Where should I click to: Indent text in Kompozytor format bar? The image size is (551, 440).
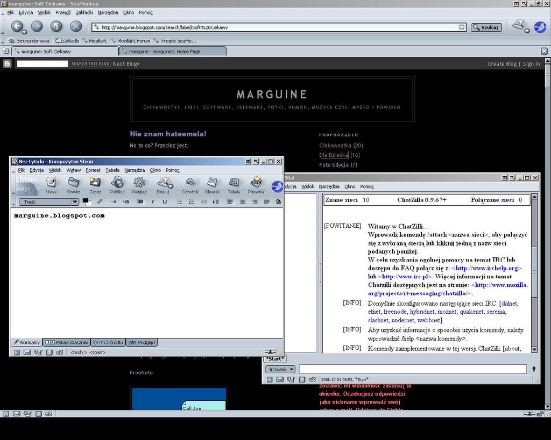click(216, 202)
